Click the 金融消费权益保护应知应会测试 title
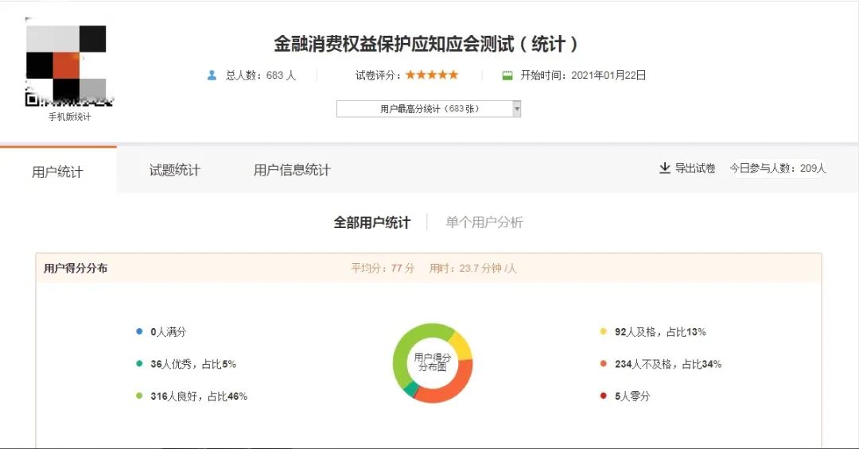 426,44
